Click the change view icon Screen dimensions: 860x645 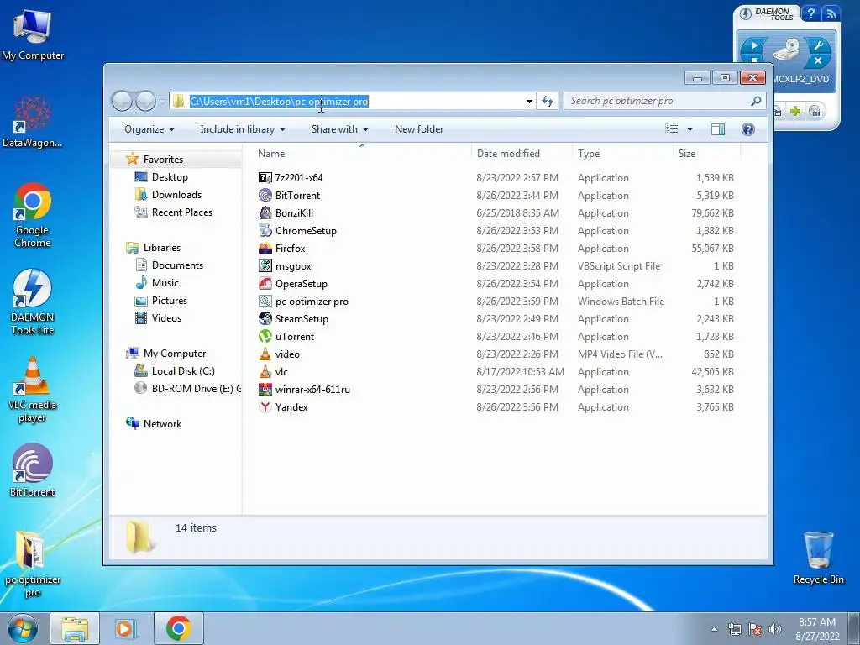(x=671, y=129)
